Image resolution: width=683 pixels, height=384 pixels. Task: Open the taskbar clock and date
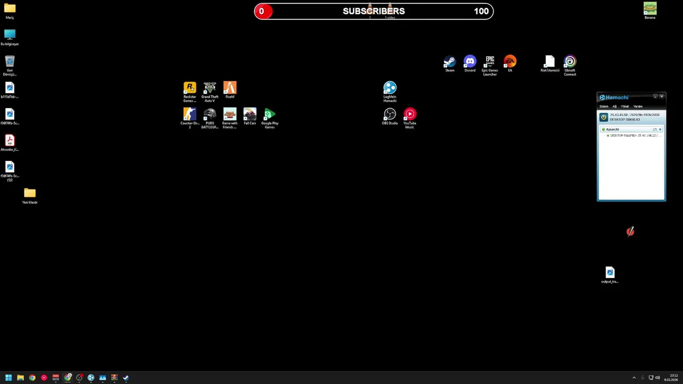pyautogui.click(x=671, y=378)
